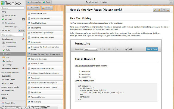
Task: Open the Files section
Action: pos(7,57)
